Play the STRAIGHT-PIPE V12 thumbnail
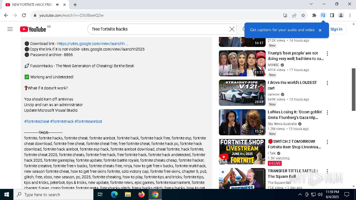The image size is (356, 200). point(242,93)
